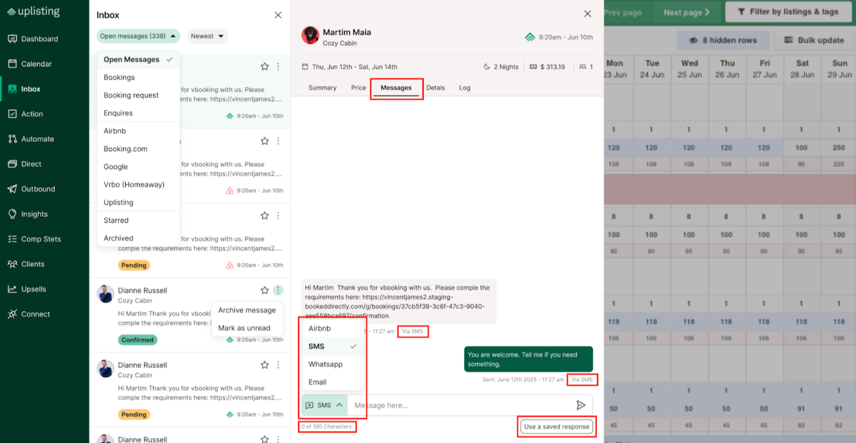Click Next page in the calendar
This screenshot has height=443, width=856.
point(687,12)
